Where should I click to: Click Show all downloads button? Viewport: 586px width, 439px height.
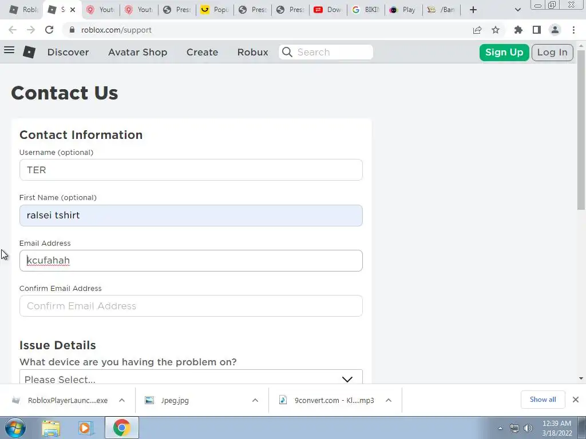(x=543, y=400)
